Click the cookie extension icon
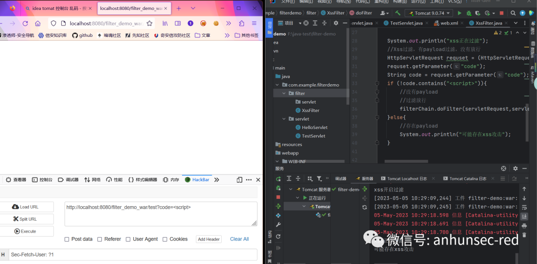Viewport: 537px width, 264px height. pos(216,23)
